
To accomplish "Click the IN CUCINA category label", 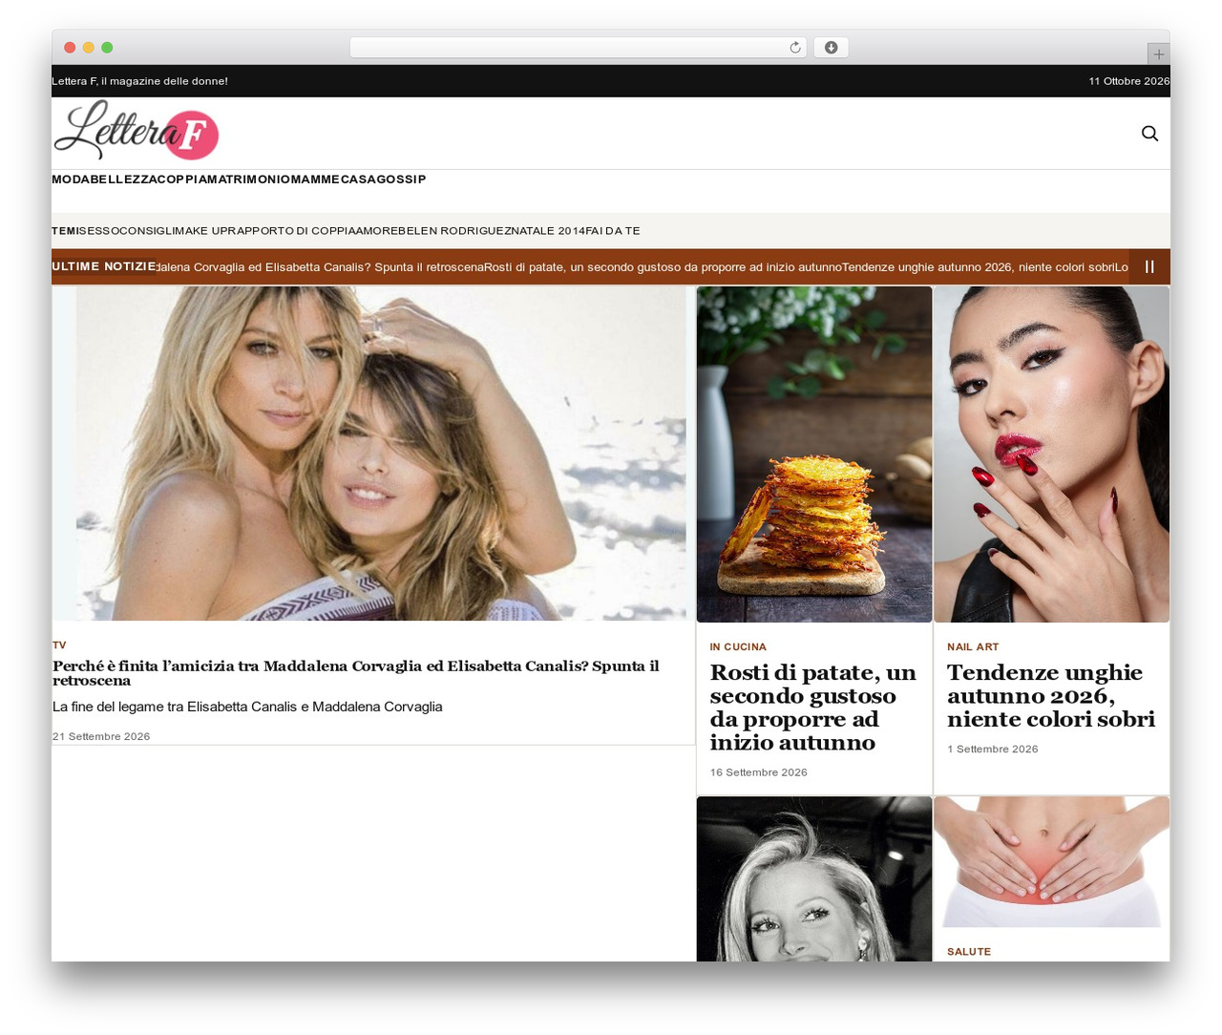I will tap(738, 647).
